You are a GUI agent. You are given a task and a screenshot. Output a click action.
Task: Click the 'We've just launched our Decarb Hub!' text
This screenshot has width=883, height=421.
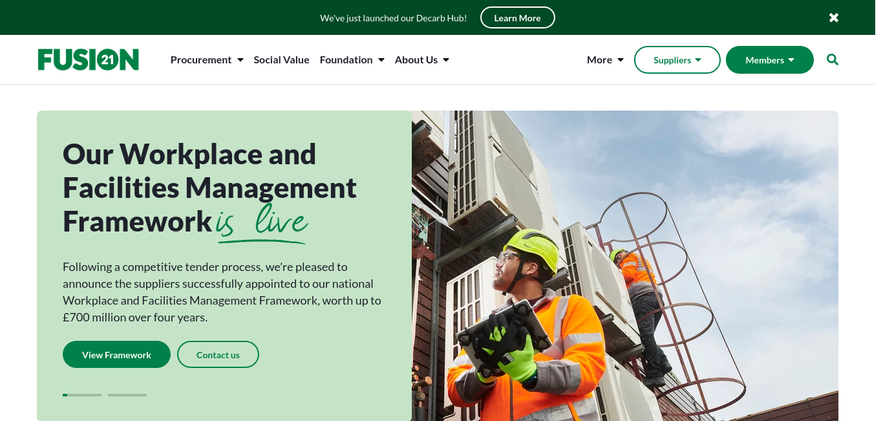click(393, 18)
